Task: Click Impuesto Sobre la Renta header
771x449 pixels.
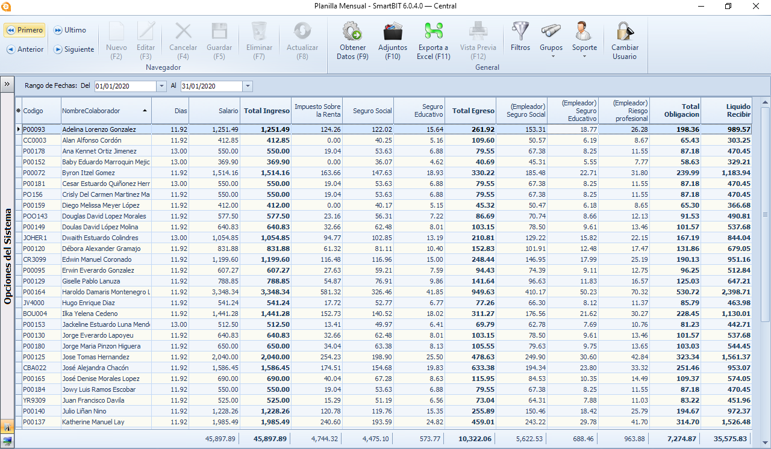Action: click(x=317, y=111)
